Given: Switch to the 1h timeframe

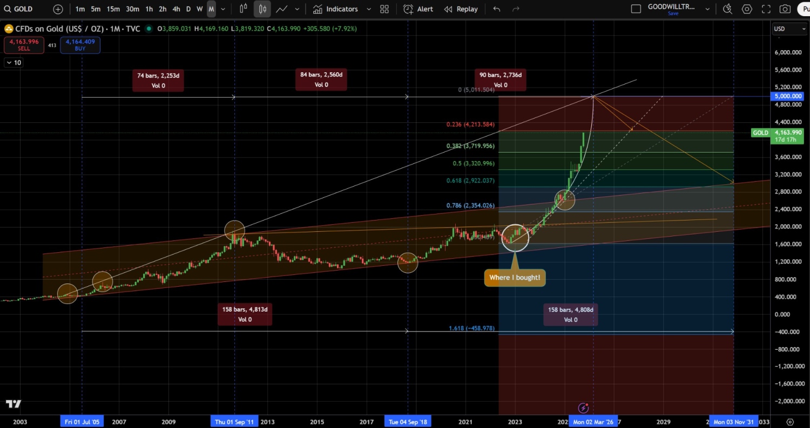Looking at the screenshot, I should pyautogui.click(x=149, y=9).
